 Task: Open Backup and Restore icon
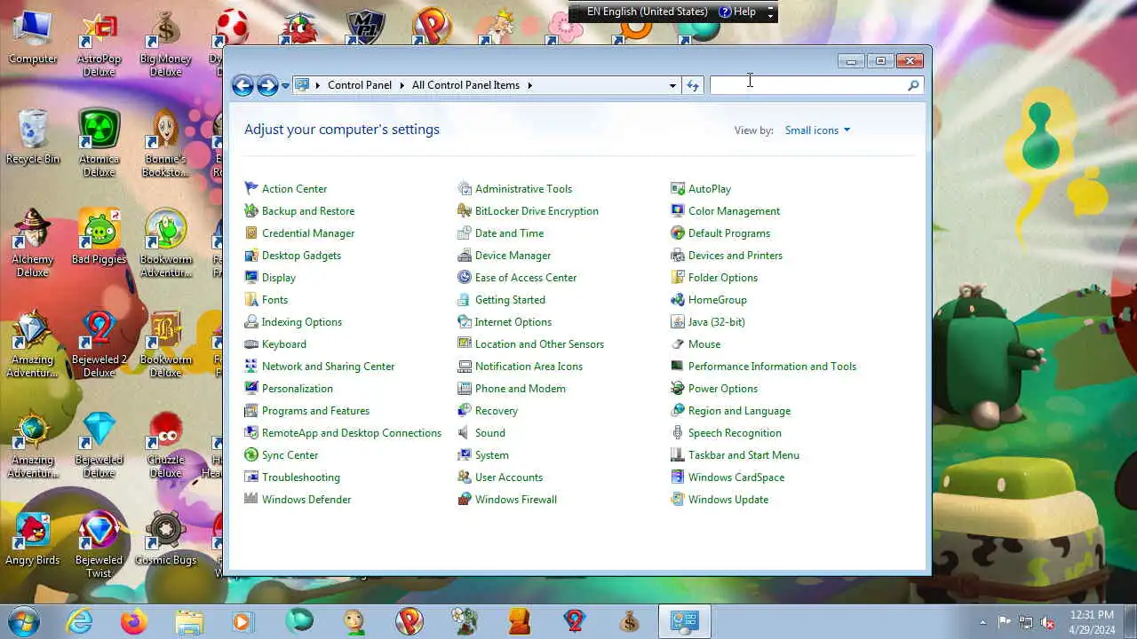point(251,210)
